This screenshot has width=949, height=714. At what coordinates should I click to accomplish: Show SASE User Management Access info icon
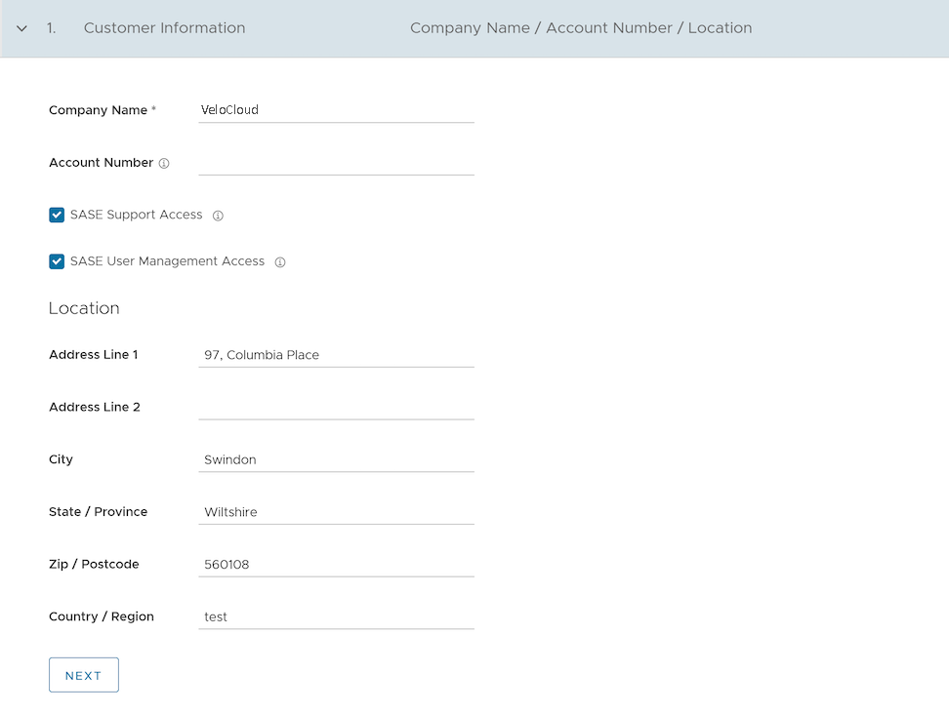pyautogui.click(x=280, y=262)
